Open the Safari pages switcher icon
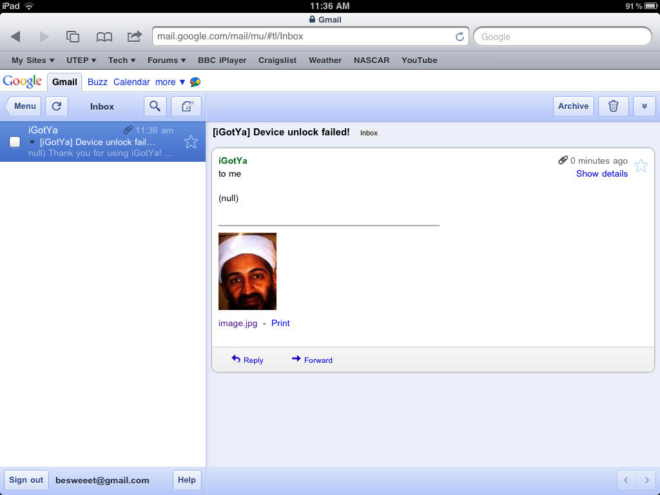Screen dimensions: 660x495 73,37
